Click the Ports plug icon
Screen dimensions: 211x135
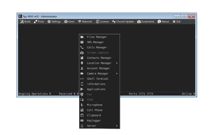36,22
